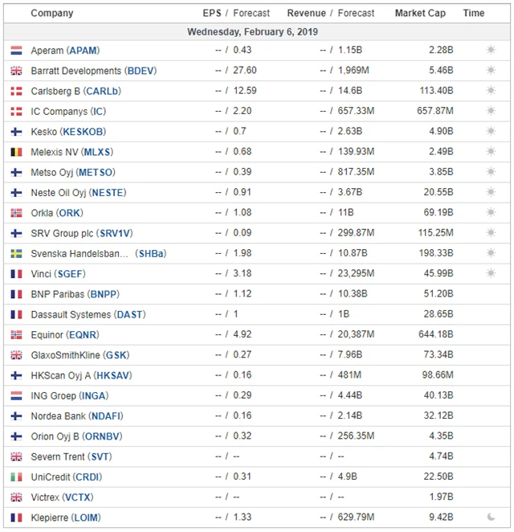
Task: Sort by the Market Cap column header
Action: (x=422, y=13)
